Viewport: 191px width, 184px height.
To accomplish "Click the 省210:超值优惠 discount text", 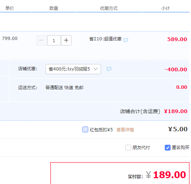I will 105,39.
